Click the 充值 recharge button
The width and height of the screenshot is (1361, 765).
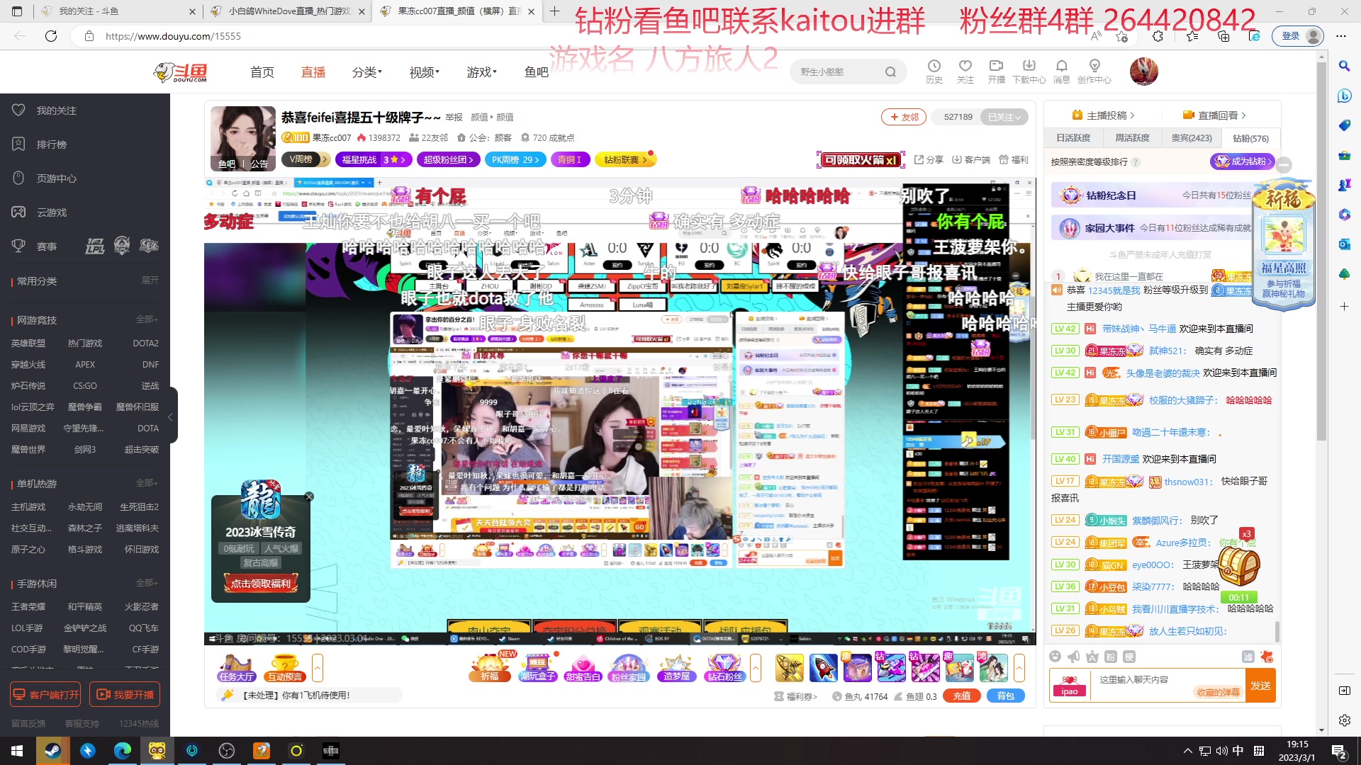[x=962, y=696]
